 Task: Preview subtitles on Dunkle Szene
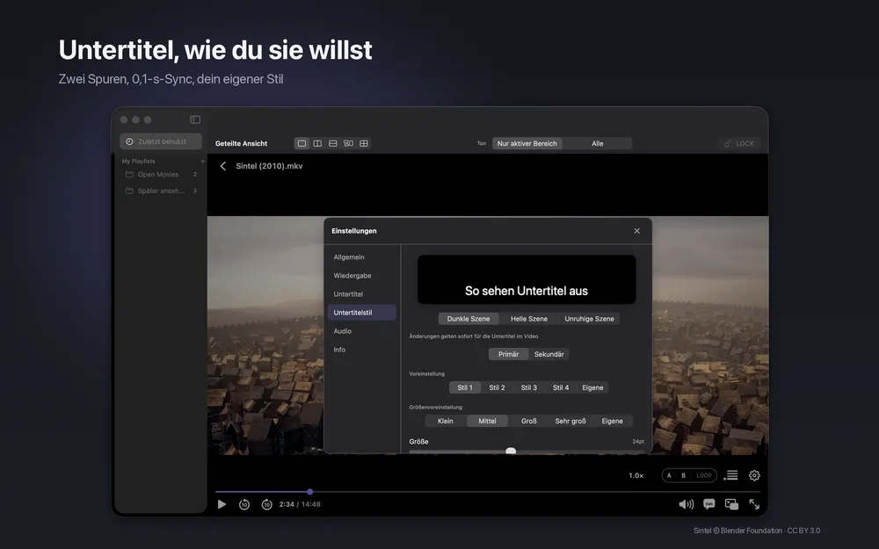[x=469, y=319]
